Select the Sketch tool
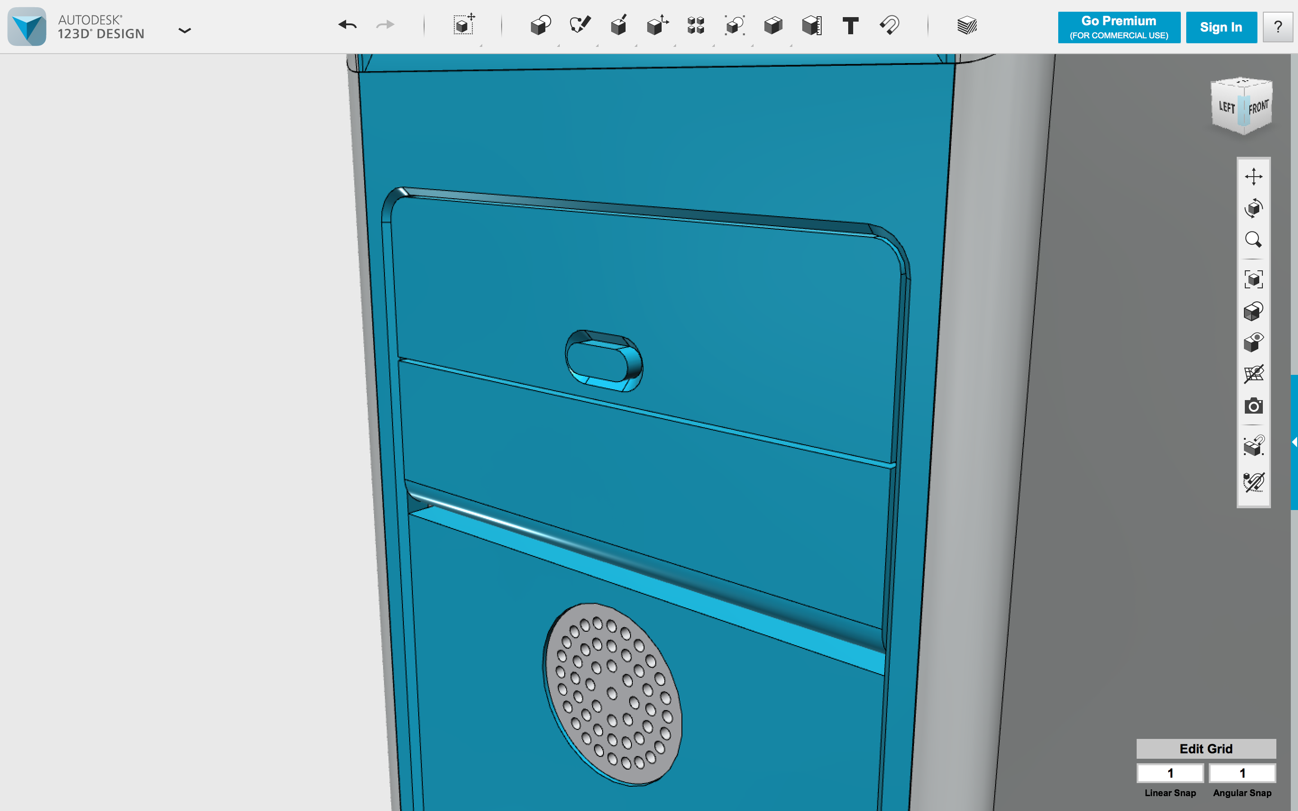Viewport: 1298px width, 811px height. 580,25
